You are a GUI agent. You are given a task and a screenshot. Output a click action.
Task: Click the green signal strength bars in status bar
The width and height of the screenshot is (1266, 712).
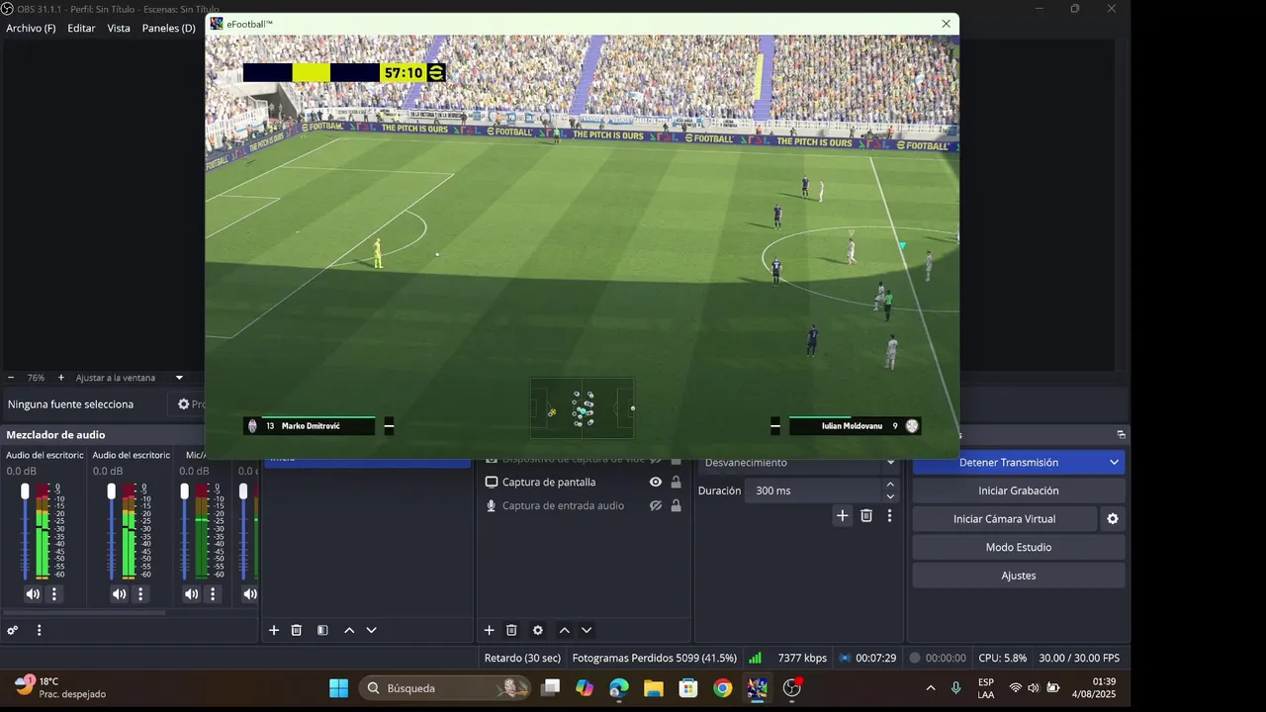(x=755, y=658)
